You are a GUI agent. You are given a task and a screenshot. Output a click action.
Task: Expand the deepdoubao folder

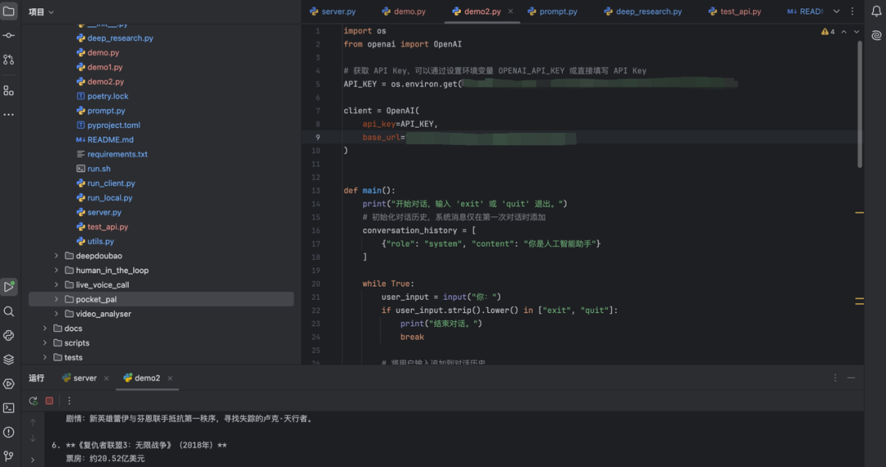point(57,256)
